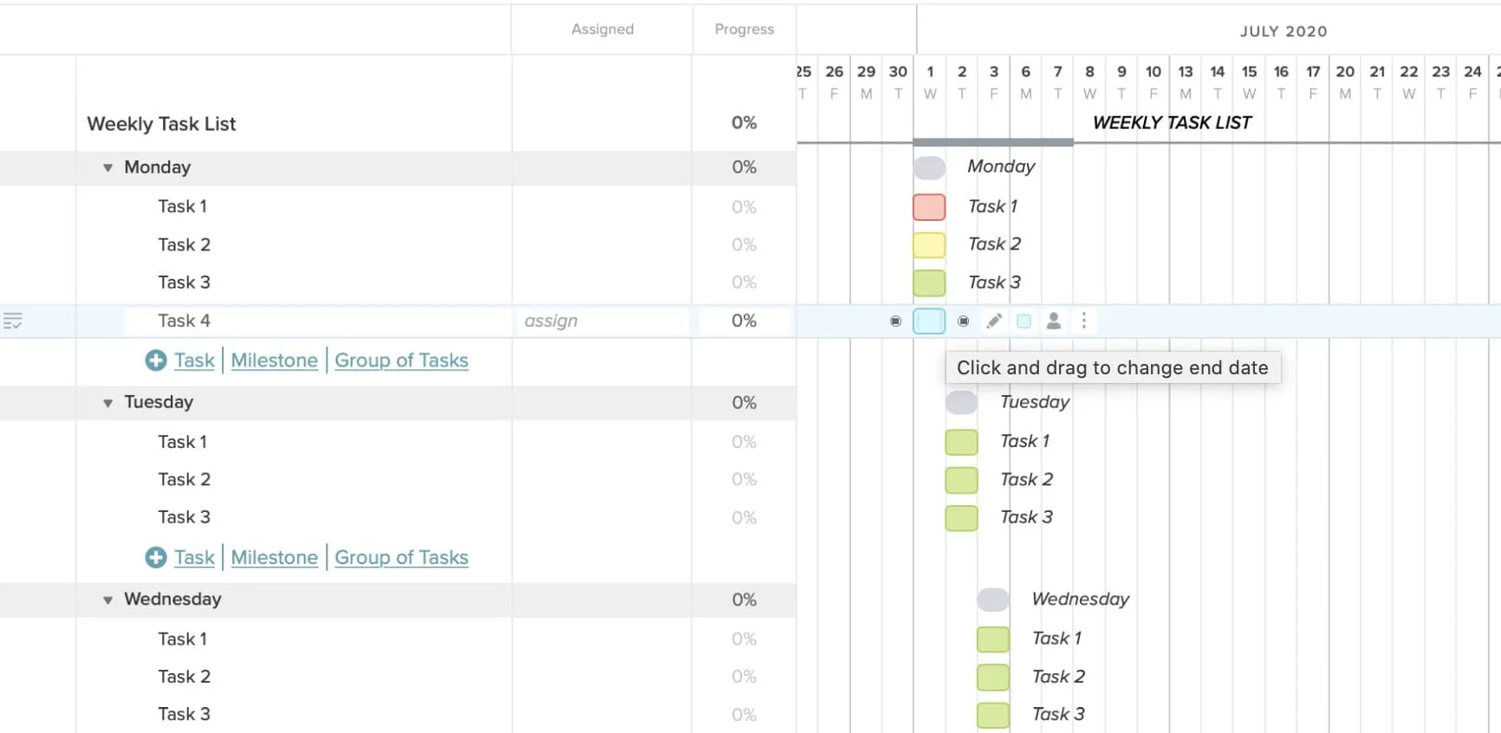Screen dimensions: 1501x733
Task: Click the plus icon under the Tuesday group
Action: point(156,557)
